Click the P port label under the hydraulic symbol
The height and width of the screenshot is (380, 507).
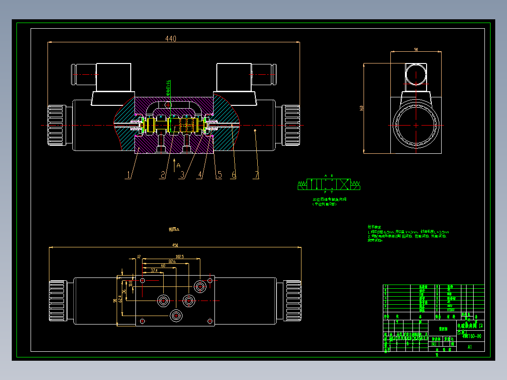325,192
